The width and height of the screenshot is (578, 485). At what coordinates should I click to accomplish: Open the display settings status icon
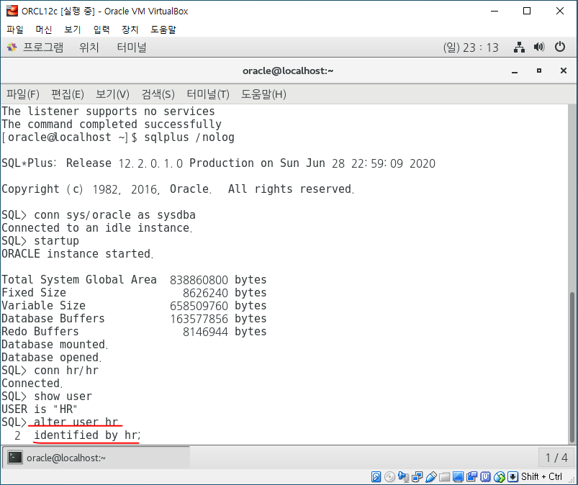tap(458, 476)
